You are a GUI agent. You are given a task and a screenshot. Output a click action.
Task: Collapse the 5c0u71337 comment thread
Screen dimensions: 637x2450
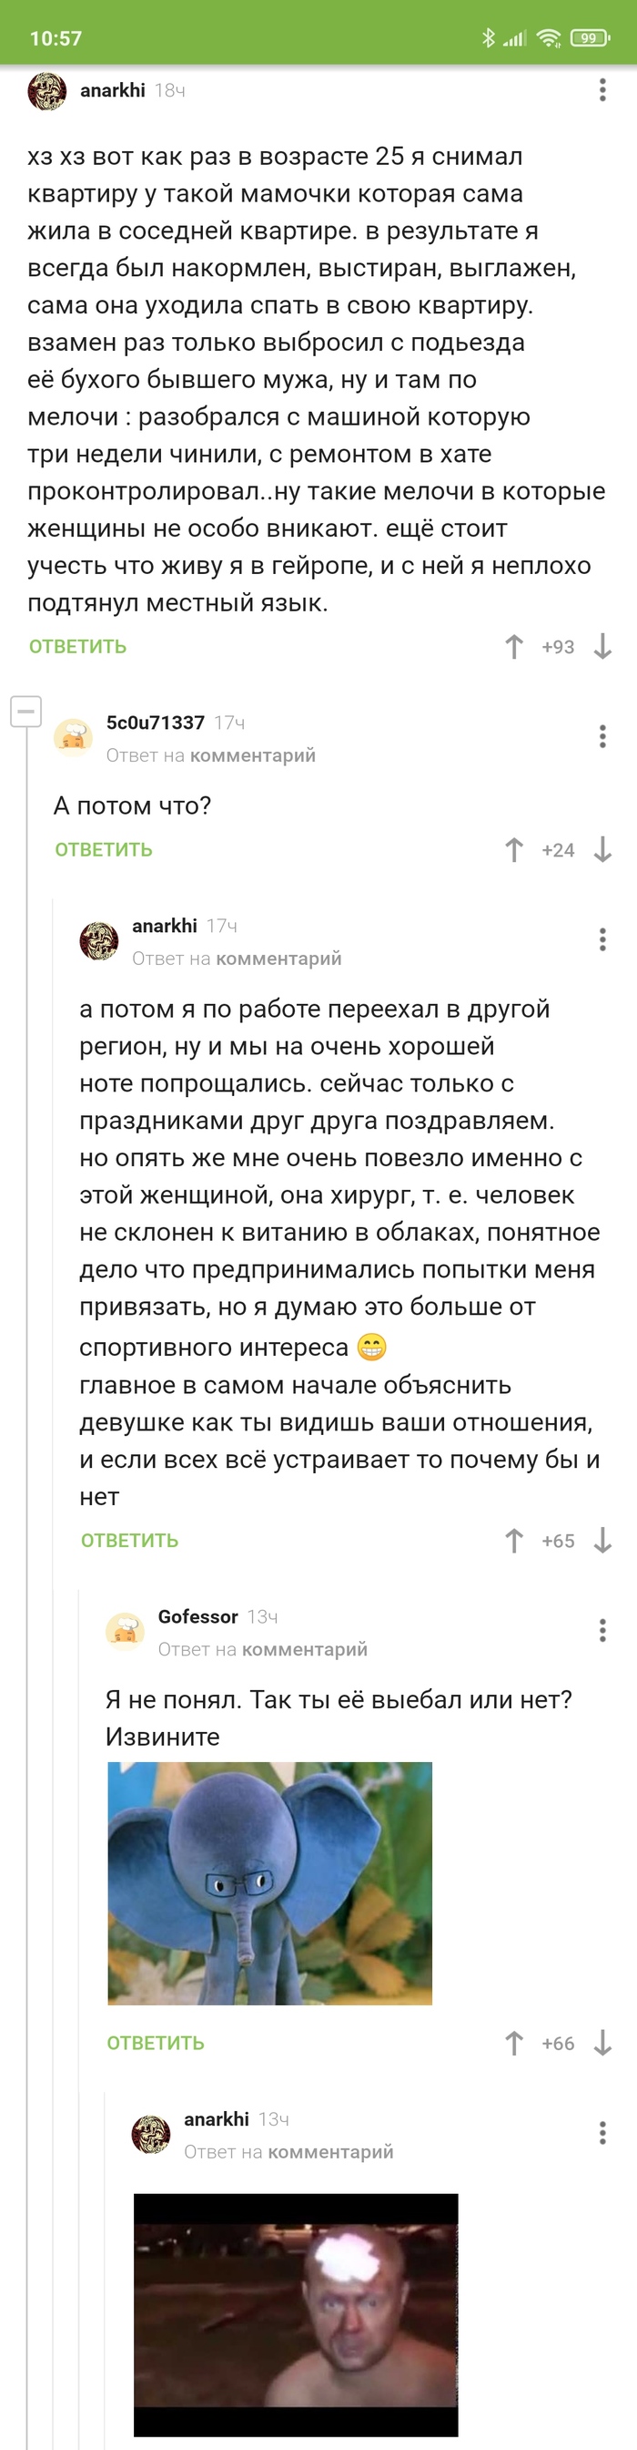(x=25, y=712)
